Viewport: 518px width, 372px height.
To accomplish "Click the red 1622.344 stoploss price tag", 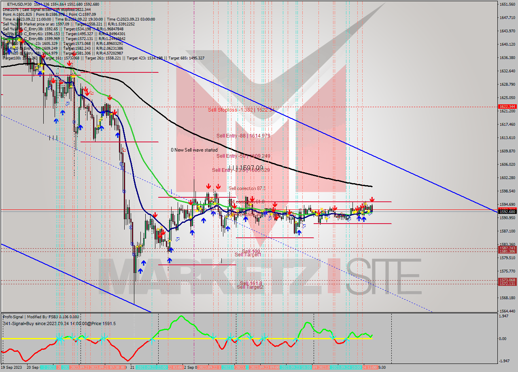I will pyautogui.click(x=507, y=107).
